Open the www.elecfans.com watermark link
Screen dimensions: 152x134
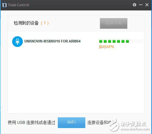click(135, 129)
